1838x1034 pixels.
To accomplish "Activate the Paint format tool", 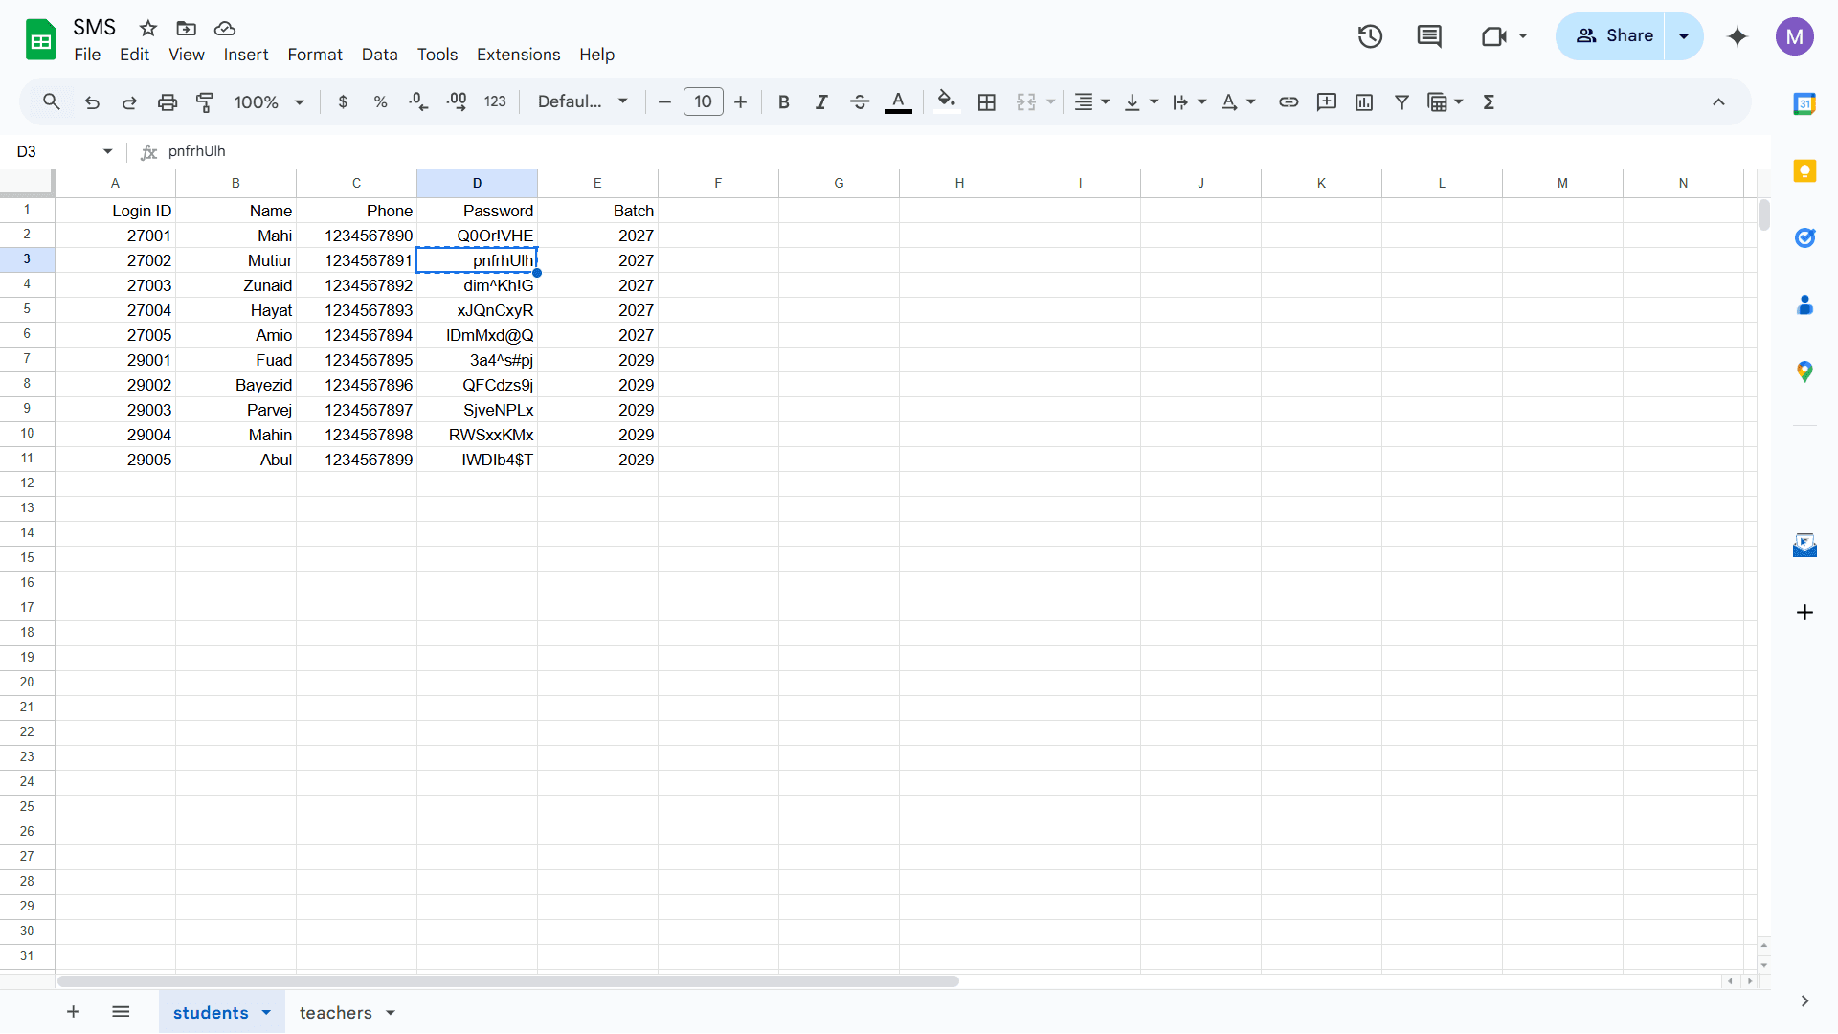I will 205,101.
